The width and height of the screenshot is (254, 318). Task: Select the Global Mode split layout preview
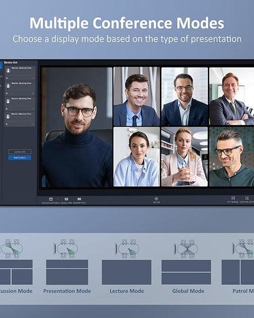(x=186, y=272)
